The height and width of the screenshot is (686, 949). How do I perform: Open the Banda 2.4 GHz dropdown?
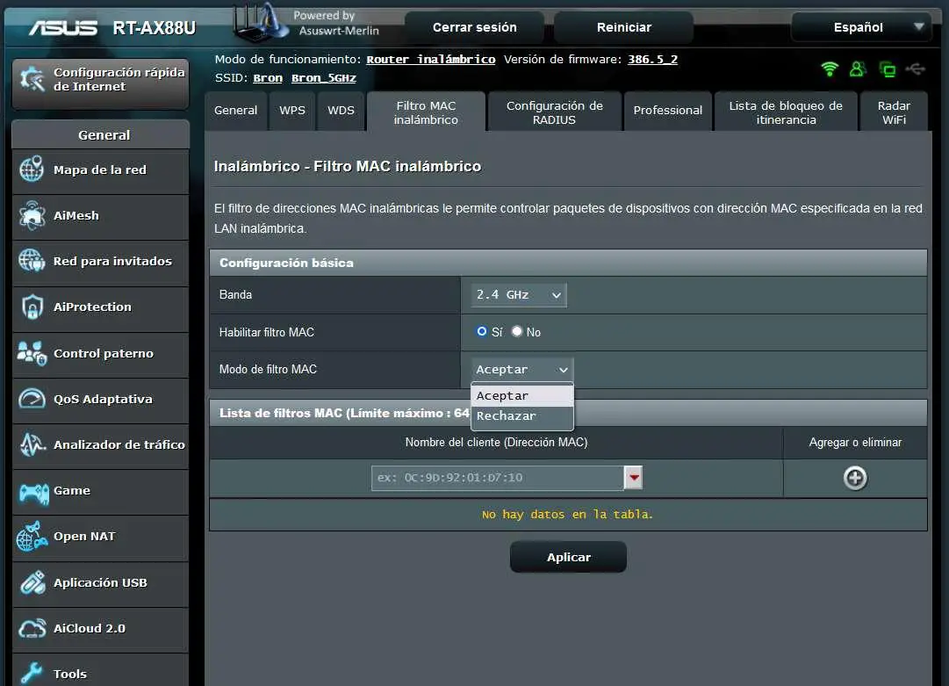518,295
